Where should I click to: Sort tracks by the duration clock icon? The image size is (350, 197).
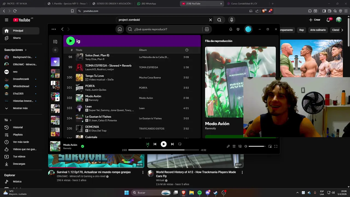187,50
